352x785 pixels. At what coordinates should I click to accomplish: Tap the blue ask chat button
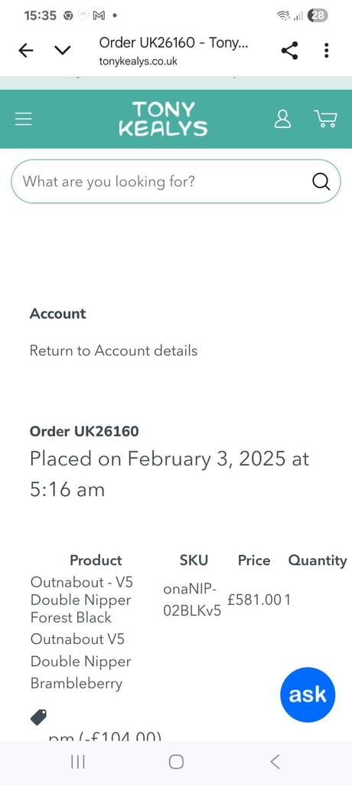[x=308, y=695]
